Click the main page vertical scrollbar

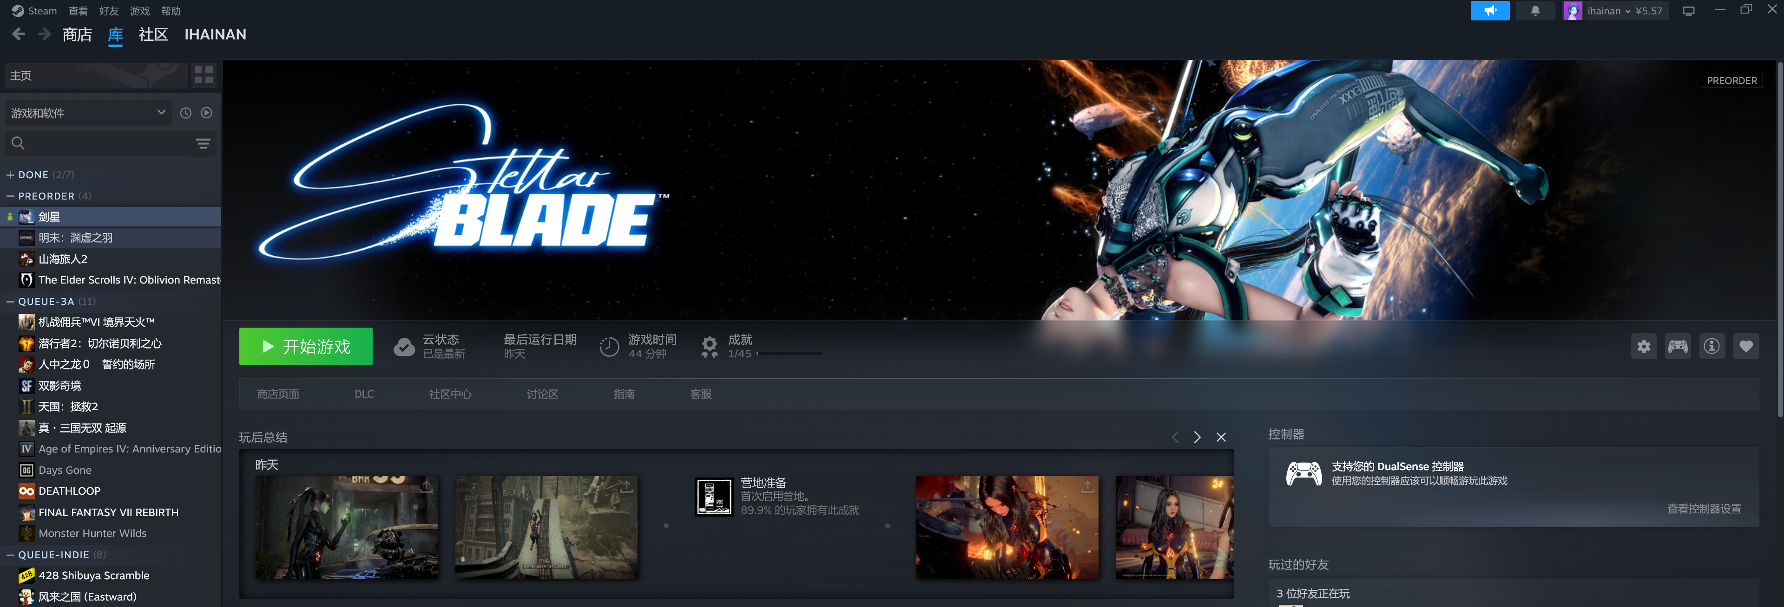click(x=1780, y=239)
